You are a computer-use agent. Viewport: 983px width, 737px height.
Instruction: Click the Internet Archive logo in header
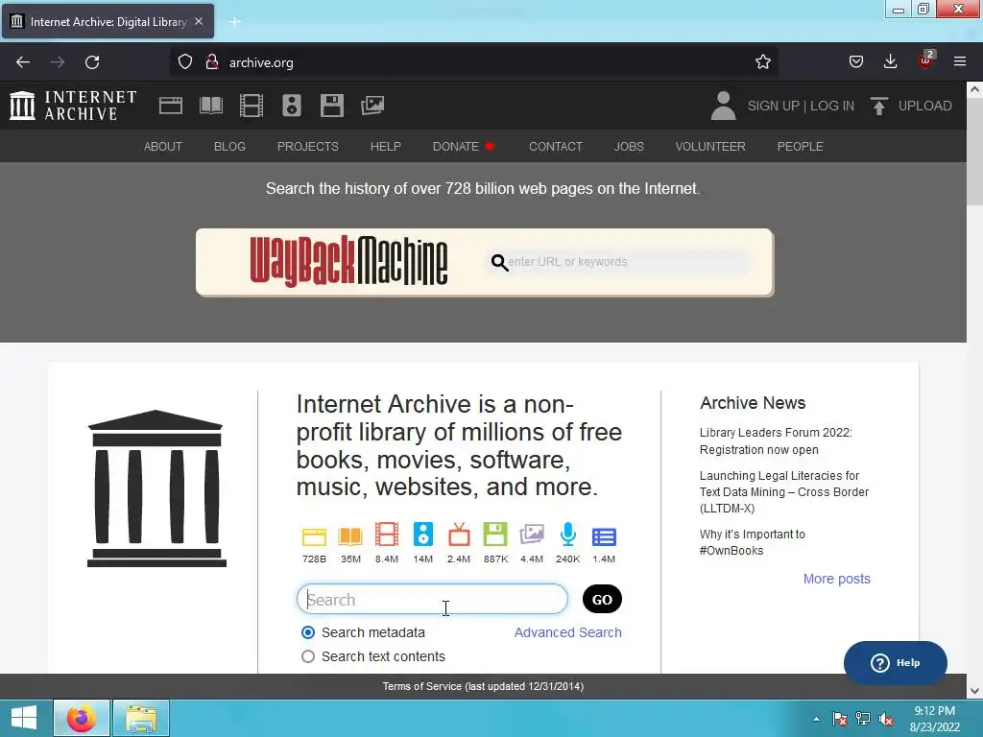(73, 106)
